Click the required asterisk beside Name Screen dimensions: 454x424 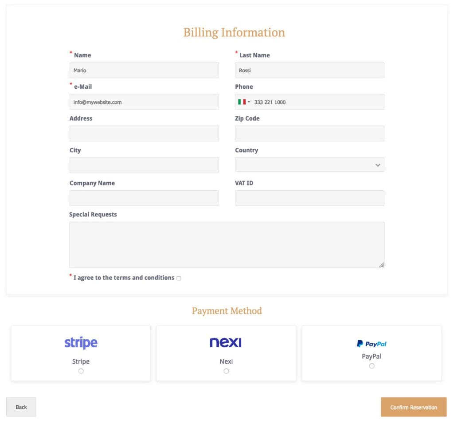tap(71, 52)
